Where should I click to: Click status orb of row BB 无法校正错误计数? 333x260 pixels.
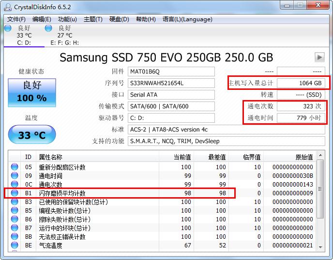15,236
